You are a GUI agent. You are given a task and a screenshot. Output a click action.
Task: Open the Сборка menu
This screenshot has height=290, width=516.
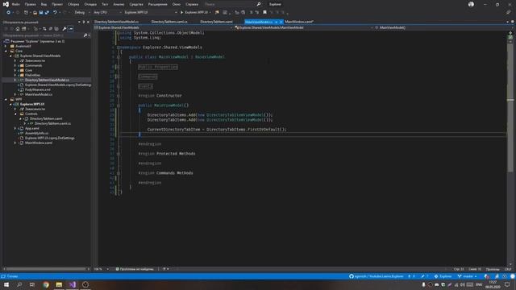tap(73, 4)
